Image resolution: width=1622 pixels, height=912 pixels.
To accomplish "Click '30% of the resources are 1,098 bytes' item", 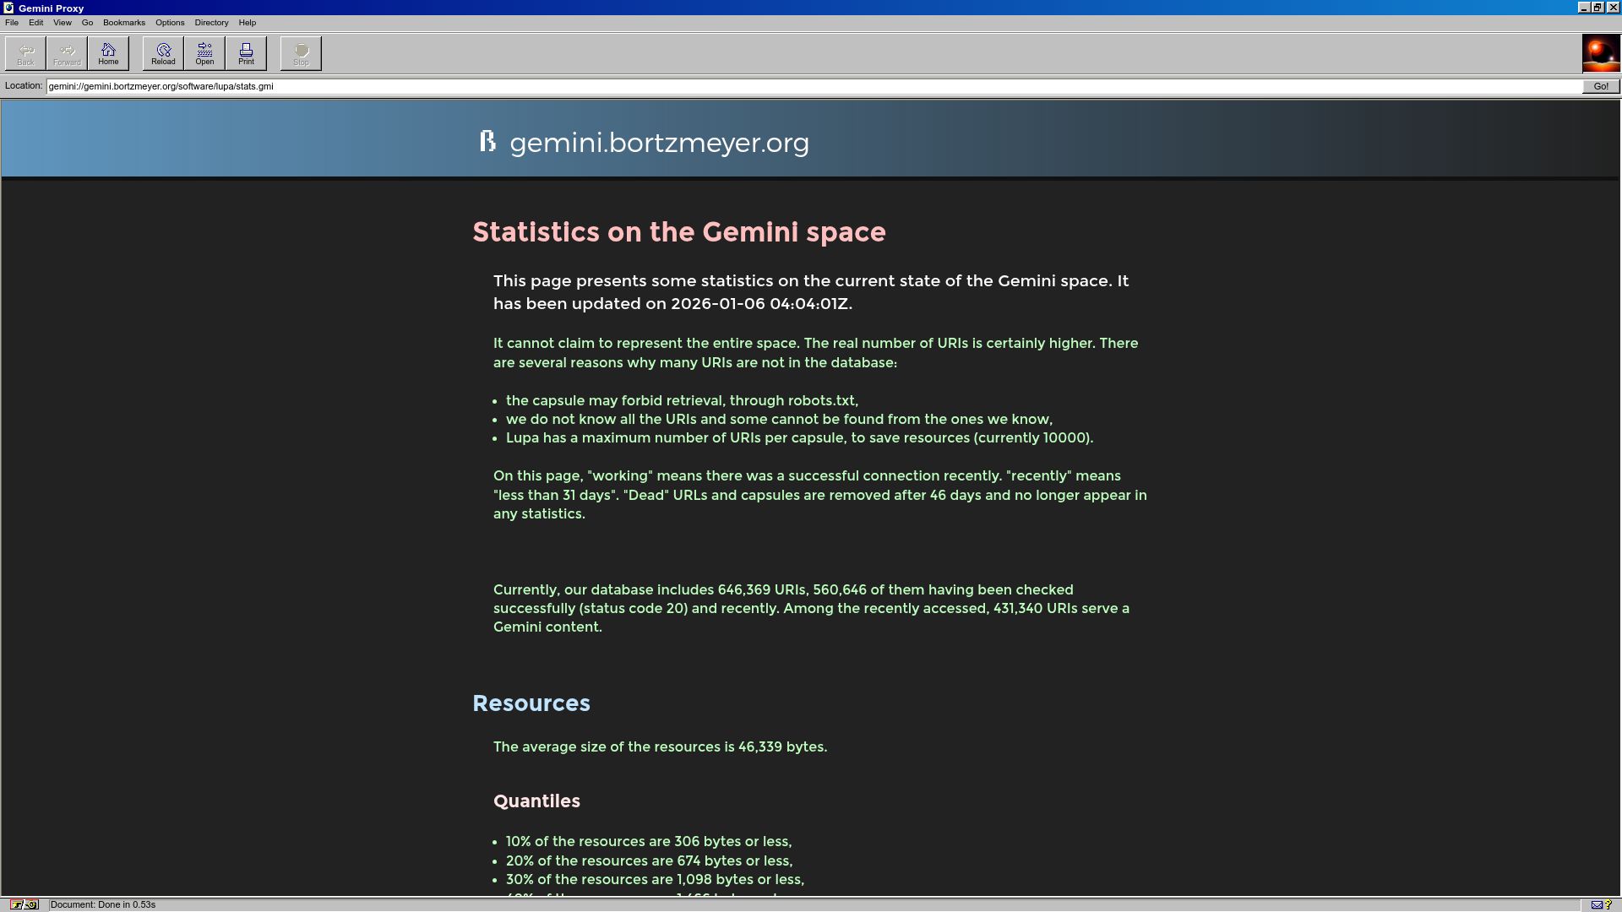I will tap(655, 880).
